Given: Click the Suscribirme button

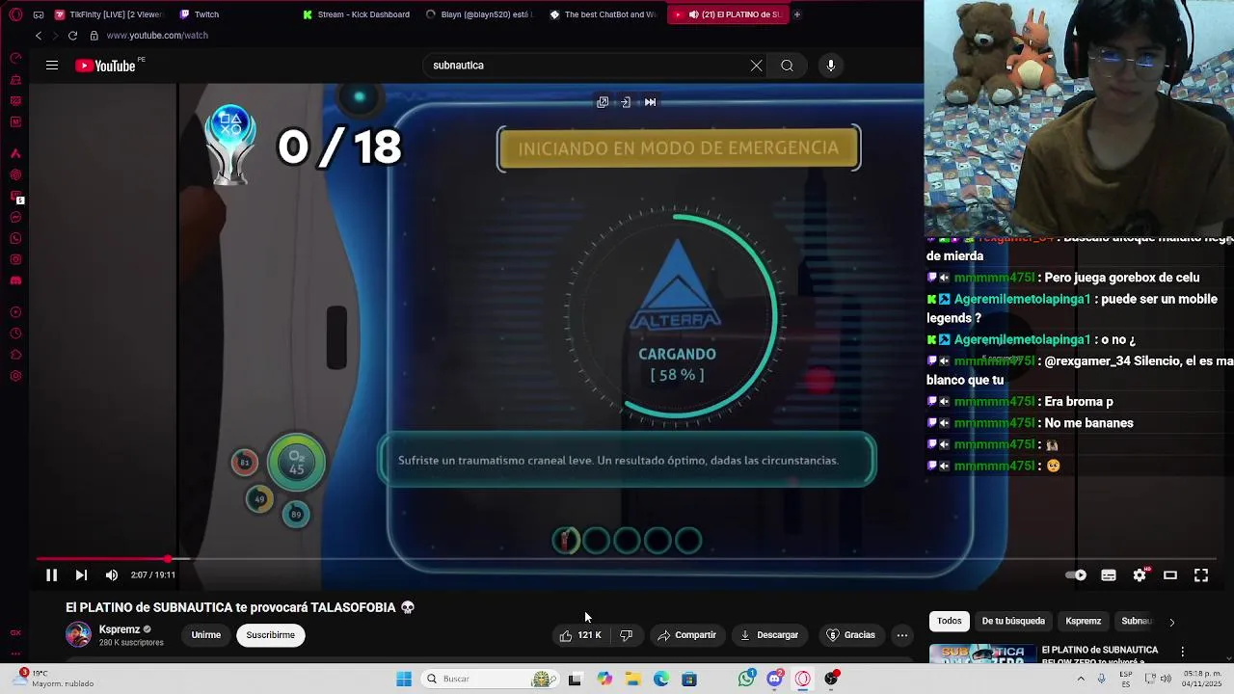Looking at the screenshot, I should 271,635.
